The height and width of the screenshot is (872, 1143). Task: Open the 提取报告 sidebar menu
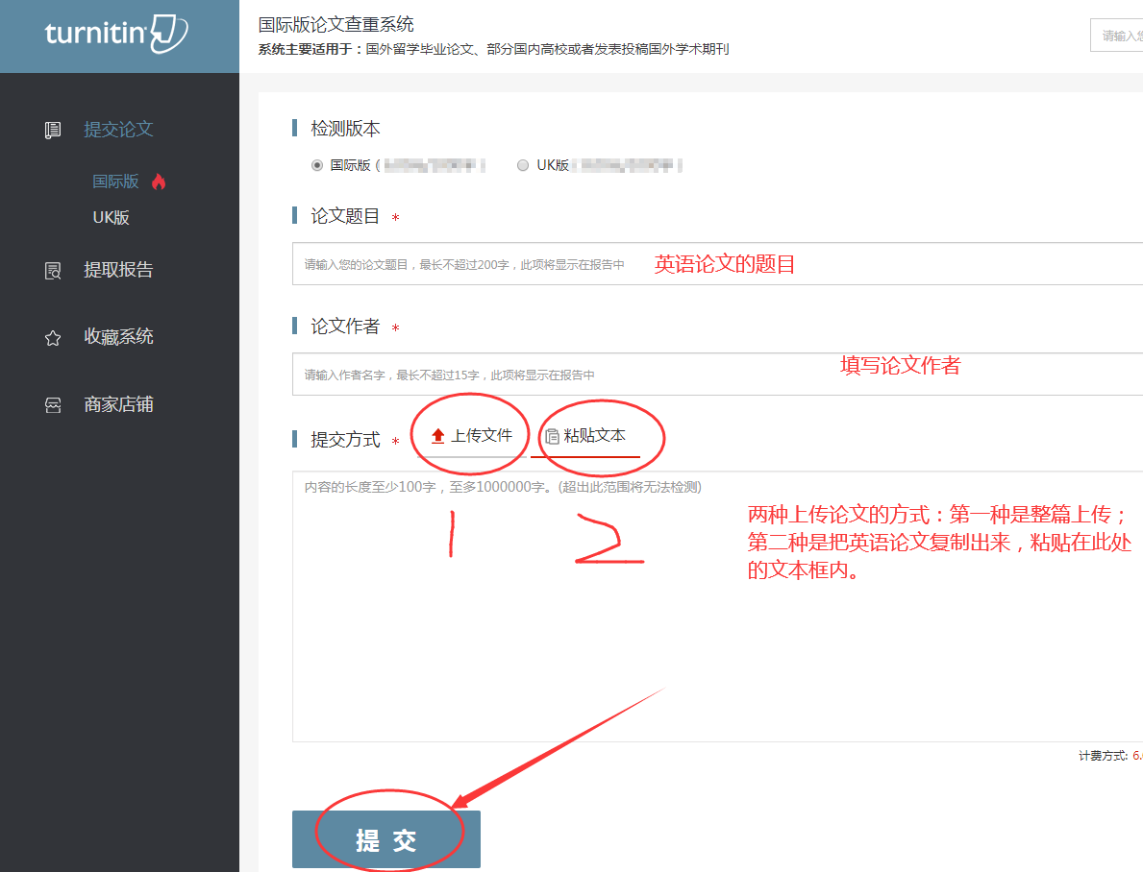[x=118, y=270]
